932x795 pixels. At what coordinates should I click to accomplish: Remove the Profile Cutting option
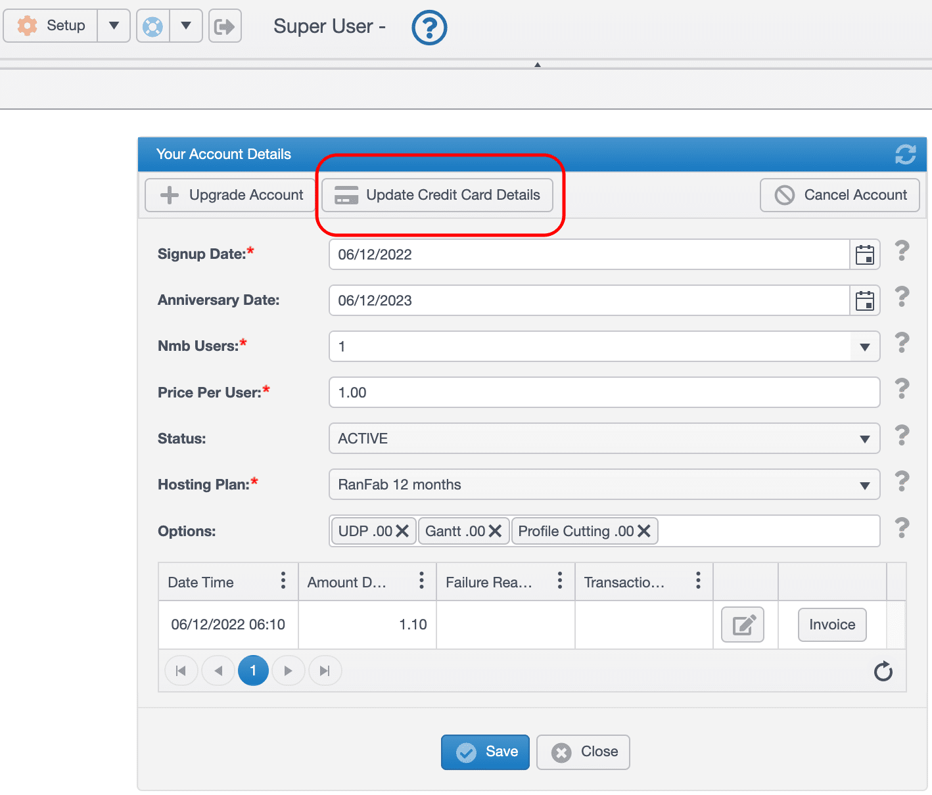click(x=644, y=531)
